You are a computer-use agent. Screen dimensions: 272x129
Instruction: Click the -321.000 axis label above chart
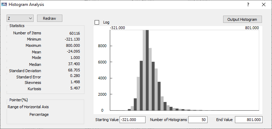tap(117, 28)
